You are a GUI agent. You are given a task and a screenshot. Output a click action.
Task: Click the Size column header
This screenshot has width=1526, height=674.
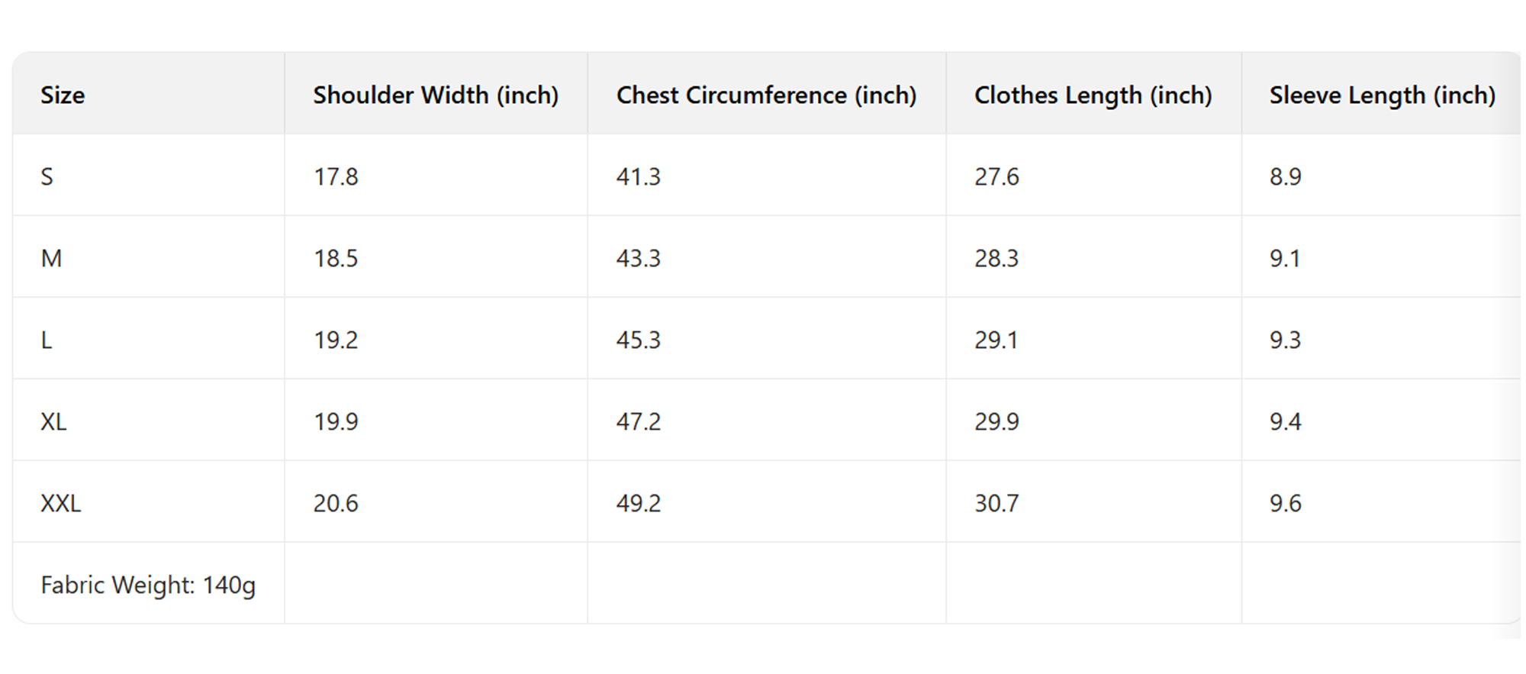click(x=63, y=95)
